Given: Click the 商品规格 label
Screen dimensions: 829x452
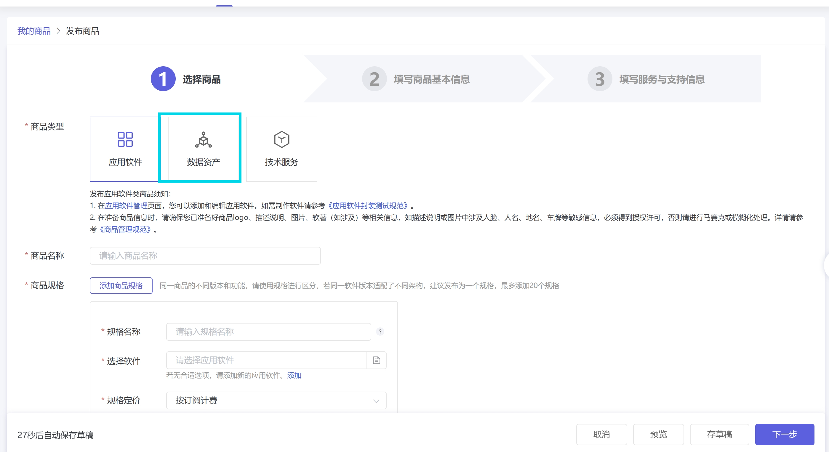Looking at the screenshot, I should coord(47,285).
